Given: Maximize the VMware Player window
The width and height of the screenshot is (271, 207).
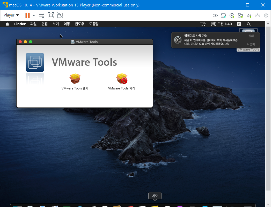Looking at the screenshot, I should (x=248, y=5).
